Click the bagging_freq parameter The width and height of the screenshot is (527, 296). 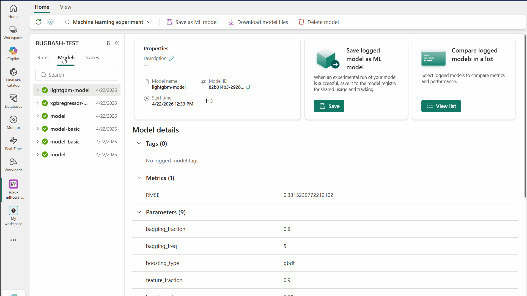pos(161,246)
